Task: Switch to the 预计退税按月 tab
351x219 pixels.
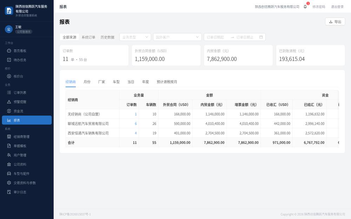Action: [x=167, y=82]
